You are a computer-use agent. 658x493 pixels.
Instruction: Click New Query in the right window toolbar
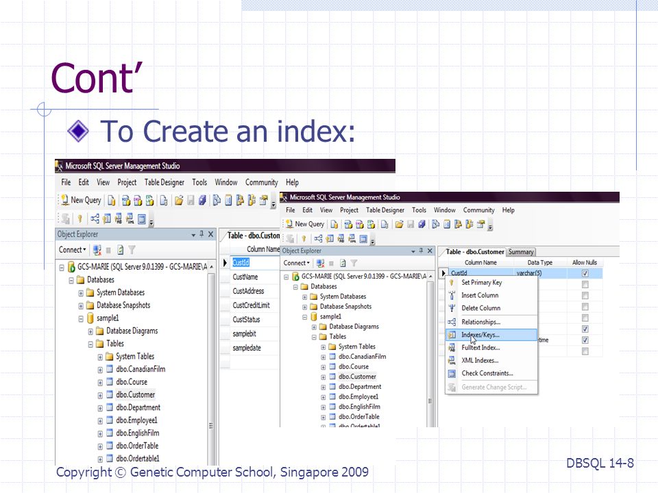pos(305,225)
